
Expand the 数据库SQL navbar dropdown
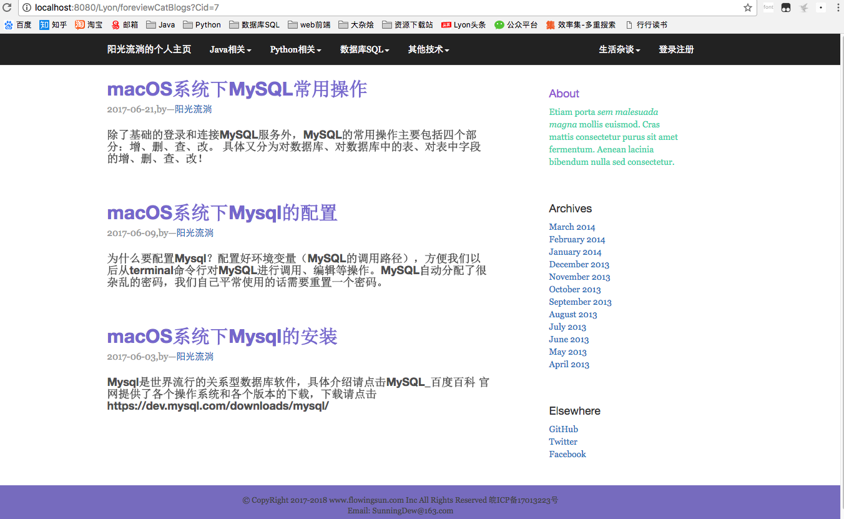365,49
